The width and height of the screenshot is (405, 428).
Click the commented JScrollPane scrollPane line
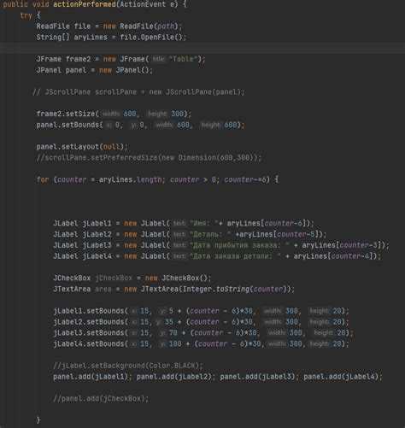138,92
